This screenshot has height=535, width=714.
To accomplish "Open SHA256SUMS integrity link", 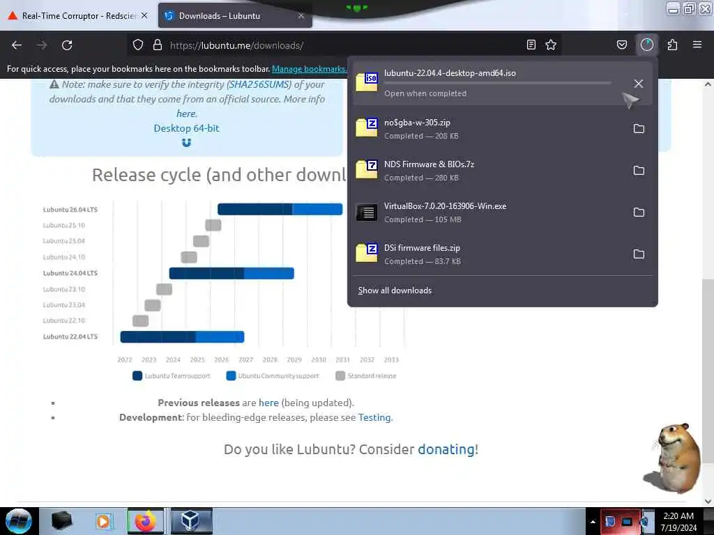I will pos(260,84).
